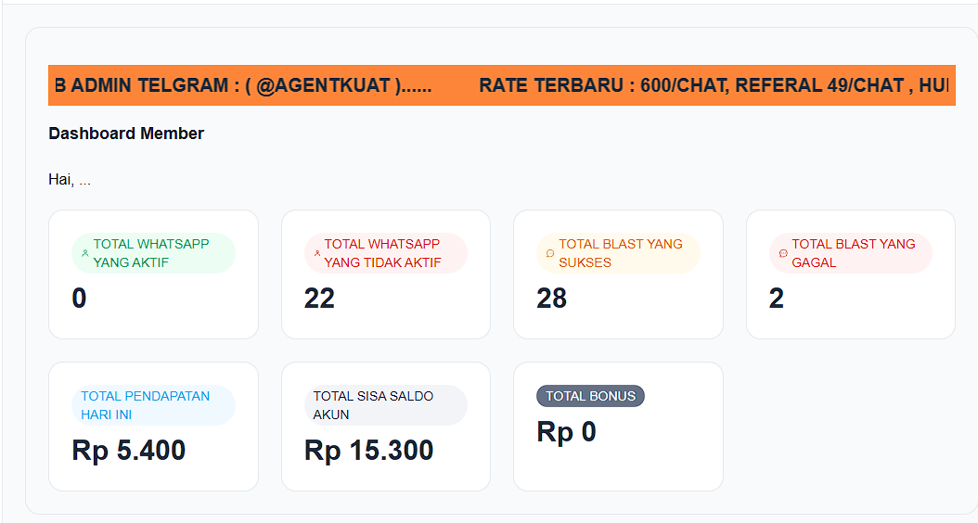Click the red chat icon beside Blast Yang Gagal

tap(783, 253)
